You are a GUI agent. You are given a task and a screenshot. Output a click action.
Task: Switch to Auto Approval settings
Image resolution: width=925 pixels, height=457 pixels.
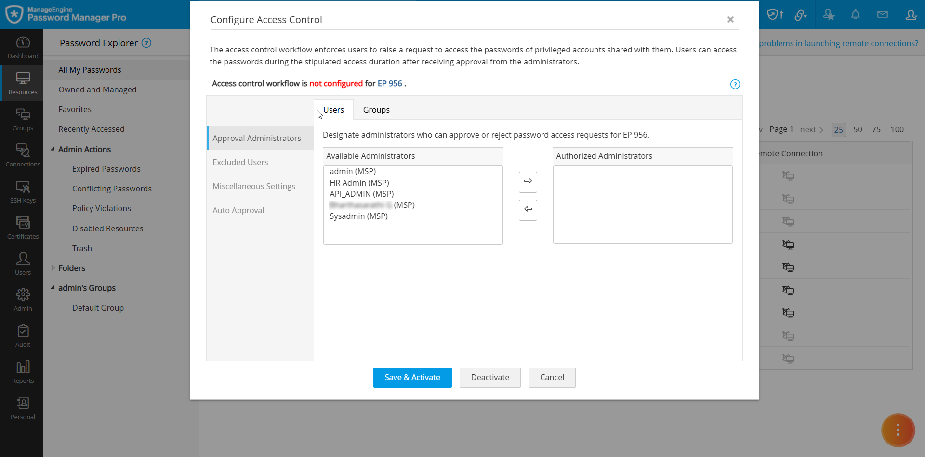[238, 210]
